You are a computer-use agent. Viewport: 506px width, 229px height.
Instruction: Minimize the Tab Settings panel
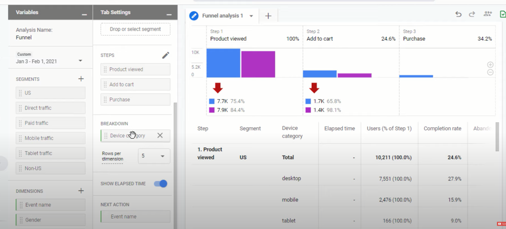[169, 14]
